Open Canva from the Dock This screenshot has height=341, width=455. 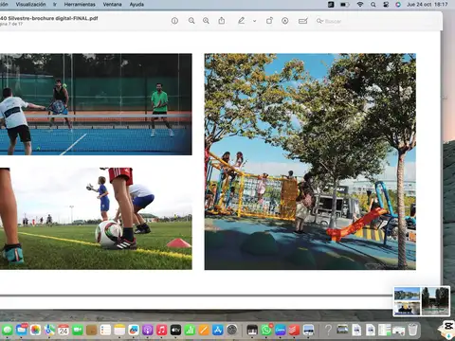[x=280, y=331]
